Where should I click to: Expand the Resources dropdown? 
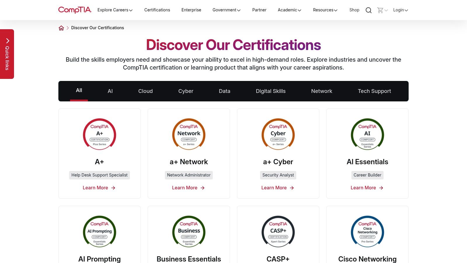click(x=325, y=10)
